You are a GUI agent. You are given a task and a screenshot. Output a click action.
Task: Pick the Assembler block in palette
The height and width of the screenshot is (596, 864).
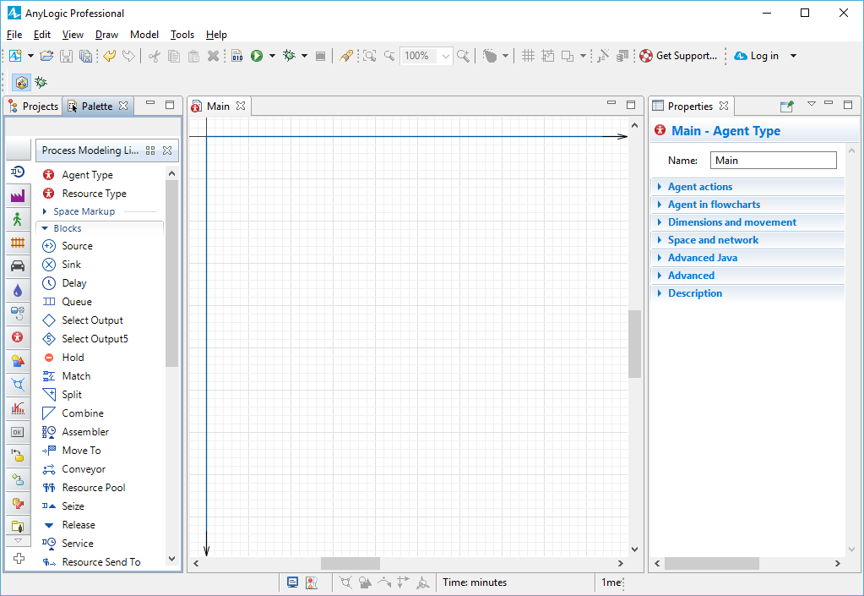75,432
